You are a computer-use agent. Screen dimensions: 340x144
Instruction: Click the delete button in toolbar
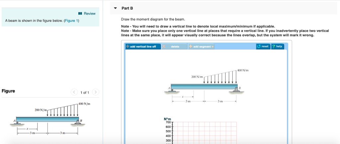pos(174,47)
